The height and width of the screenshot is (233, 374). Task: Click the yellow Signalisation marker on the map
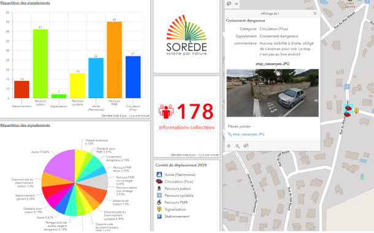pos(356,110)
